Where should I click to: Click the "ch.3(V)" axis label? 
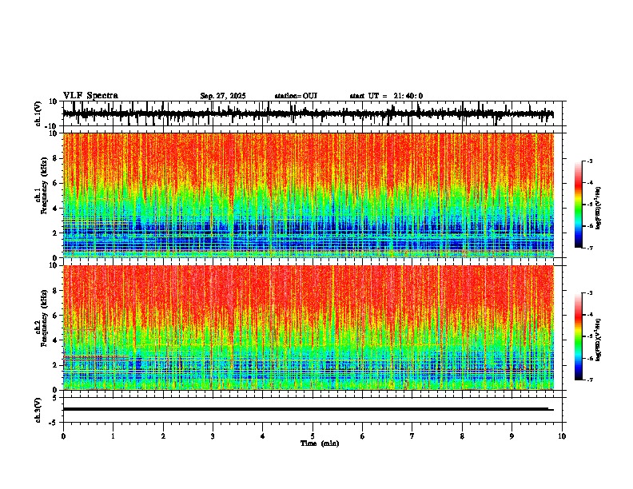[38, 410]
